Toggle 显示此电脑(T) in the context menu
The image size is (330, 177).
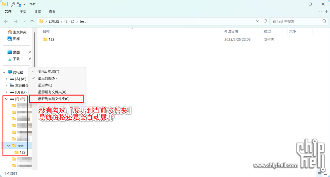point(57,72)
